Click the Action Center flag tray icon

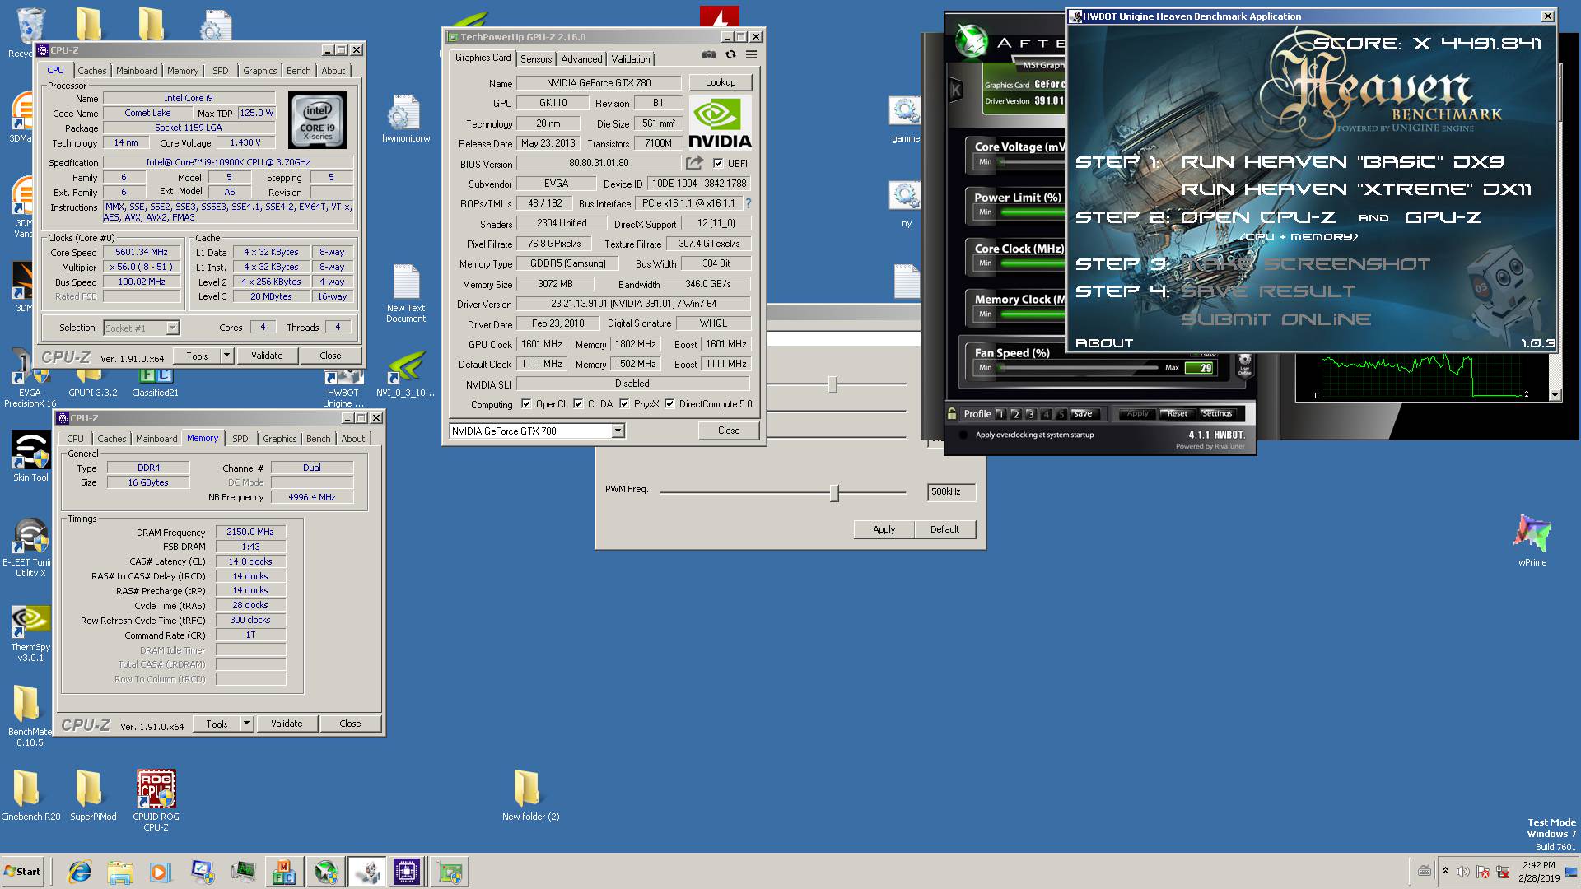point(1482,872)
